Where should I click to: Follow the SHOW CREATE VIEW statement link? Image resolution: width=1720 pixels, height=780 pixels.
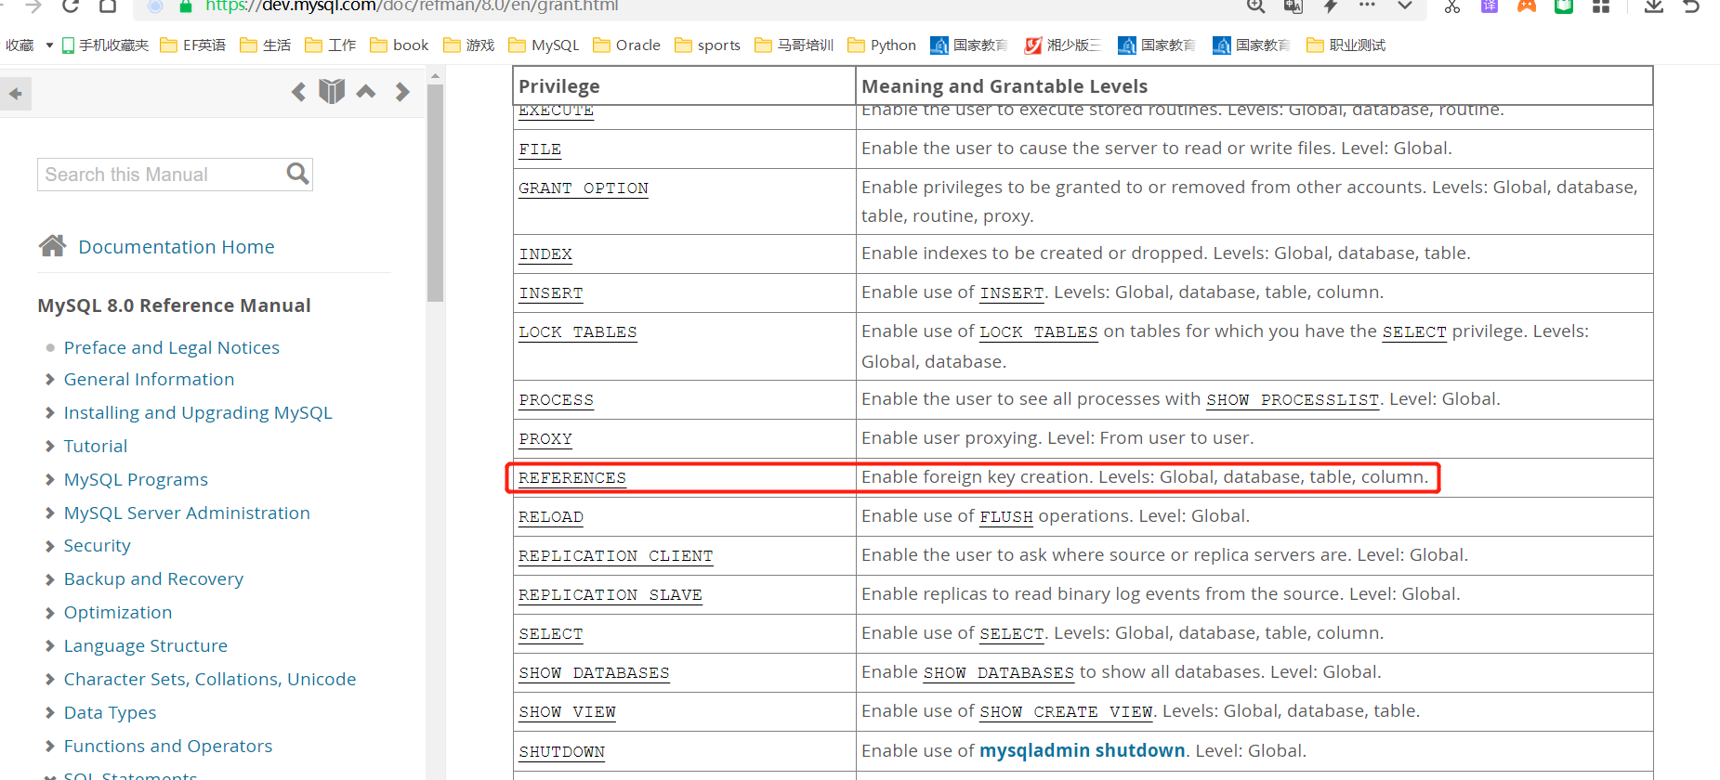click(x=1066, y=712)
